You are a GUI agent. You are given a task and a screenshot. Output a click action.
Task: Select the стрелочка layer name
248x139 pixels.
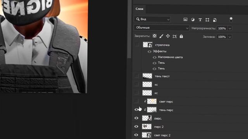[162, 45]
